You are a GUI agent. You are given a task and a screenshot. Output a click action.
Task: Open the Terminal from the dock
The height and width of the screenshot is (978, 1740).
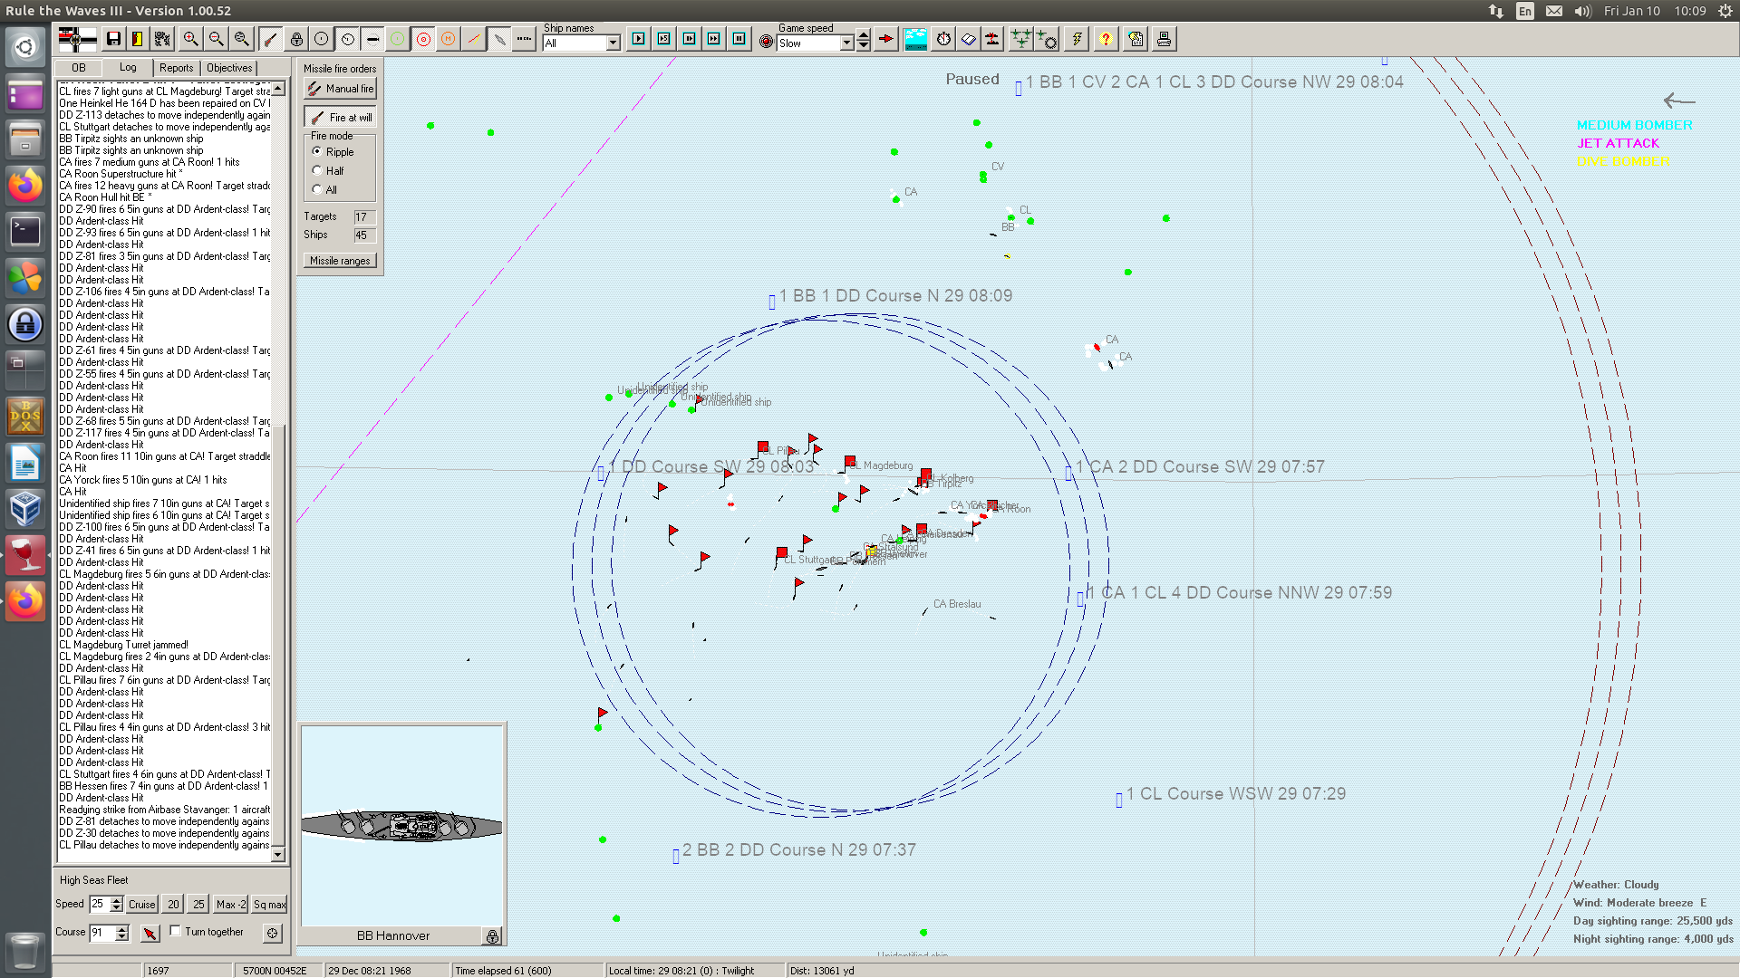click(25, 231)
